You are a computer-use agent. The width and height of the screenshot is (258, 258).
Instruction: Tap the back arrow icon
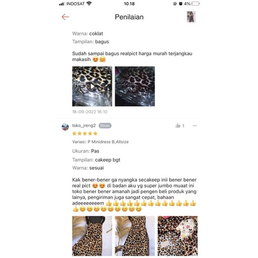click(65, 17)
